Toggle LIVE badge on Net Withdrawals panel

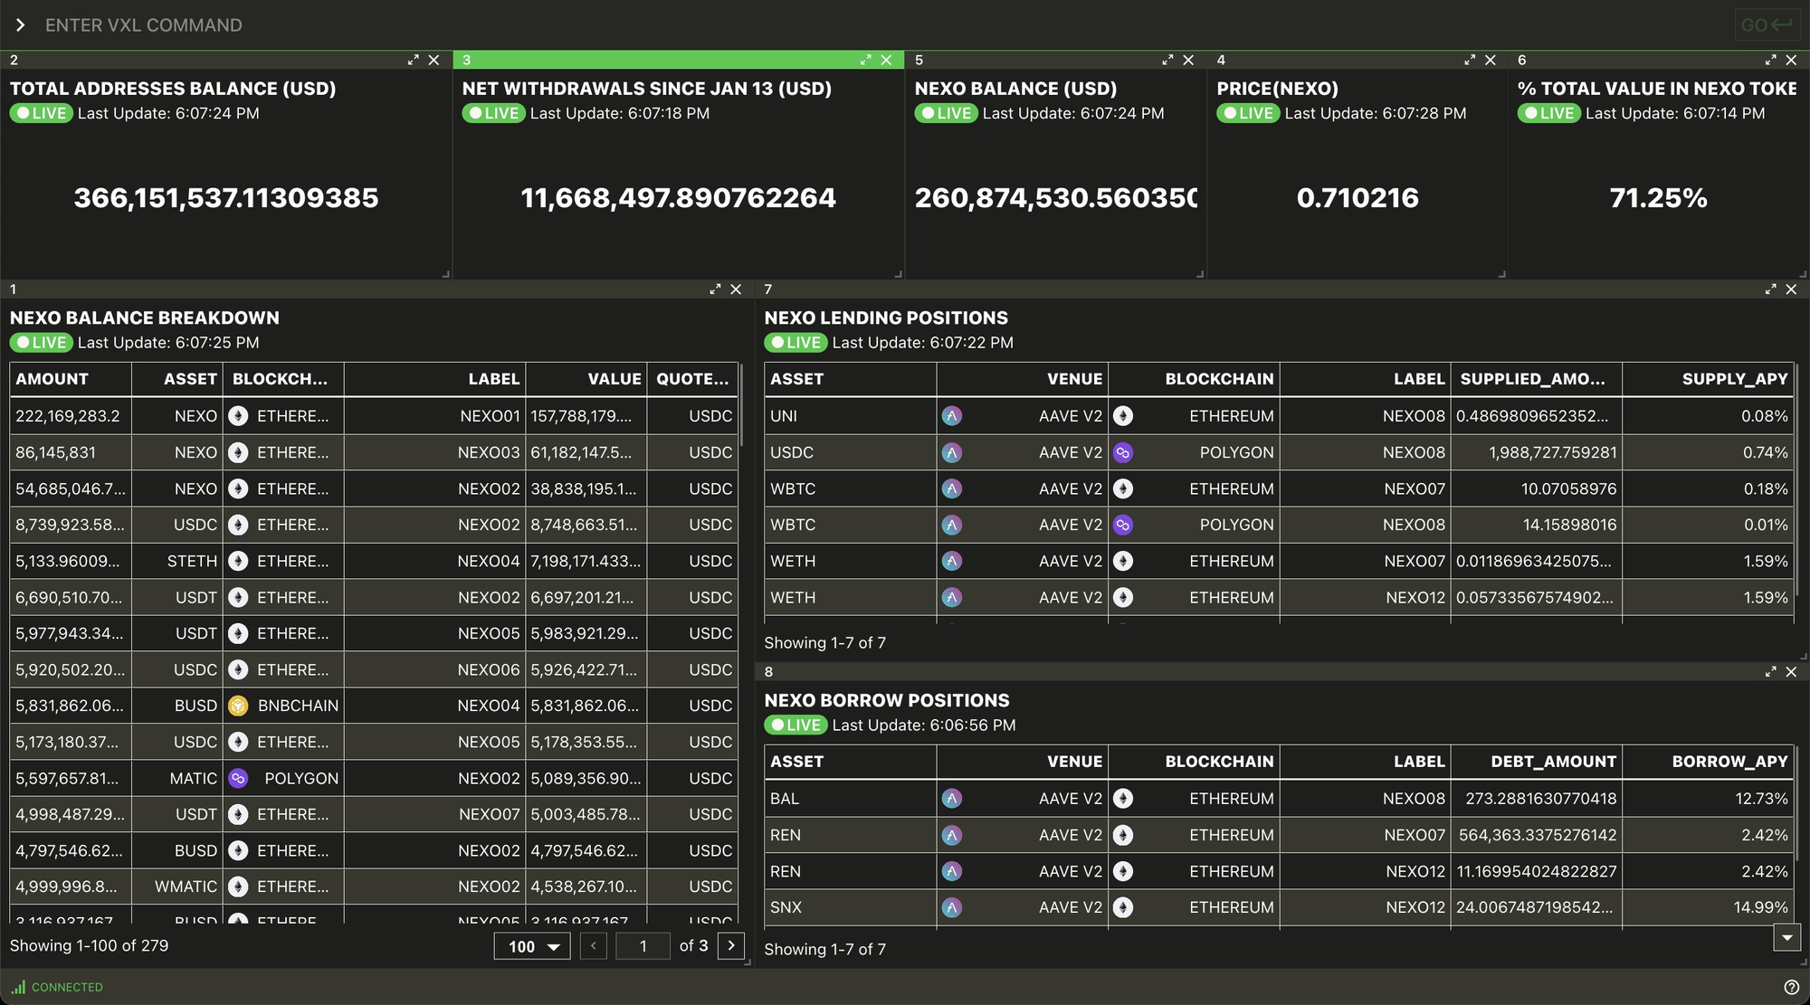(494, 114)
